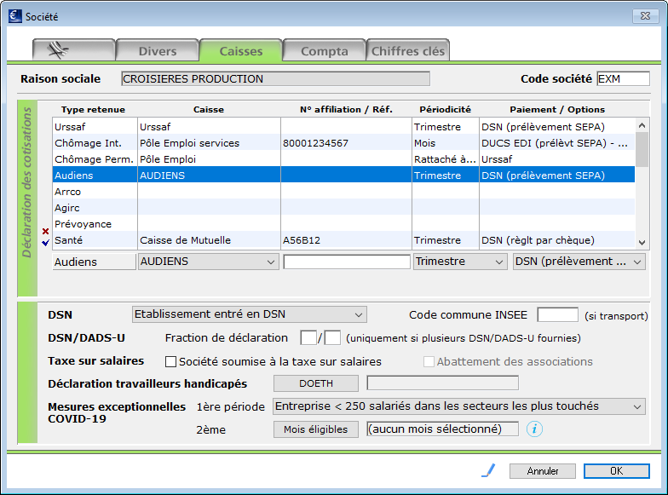This screenshot has height=495, width=668.
Task: Open the DSN (prélèvement ...) payment dropdown
Action: (579, 262)
